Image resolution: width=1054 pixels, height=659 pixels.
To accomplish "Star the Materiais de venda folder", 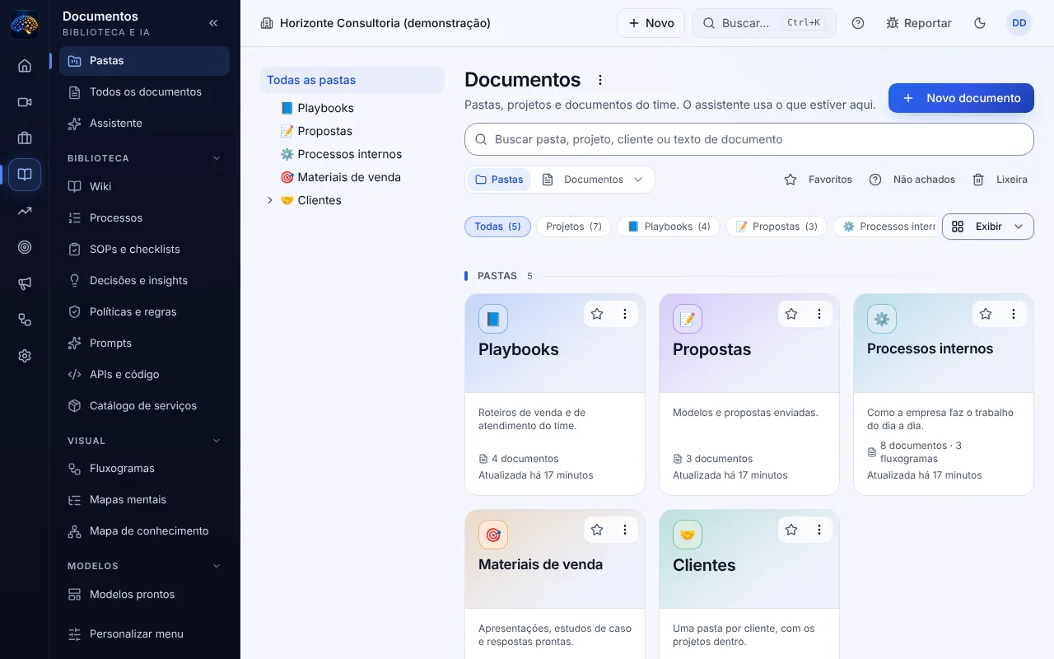I will 597,530.
